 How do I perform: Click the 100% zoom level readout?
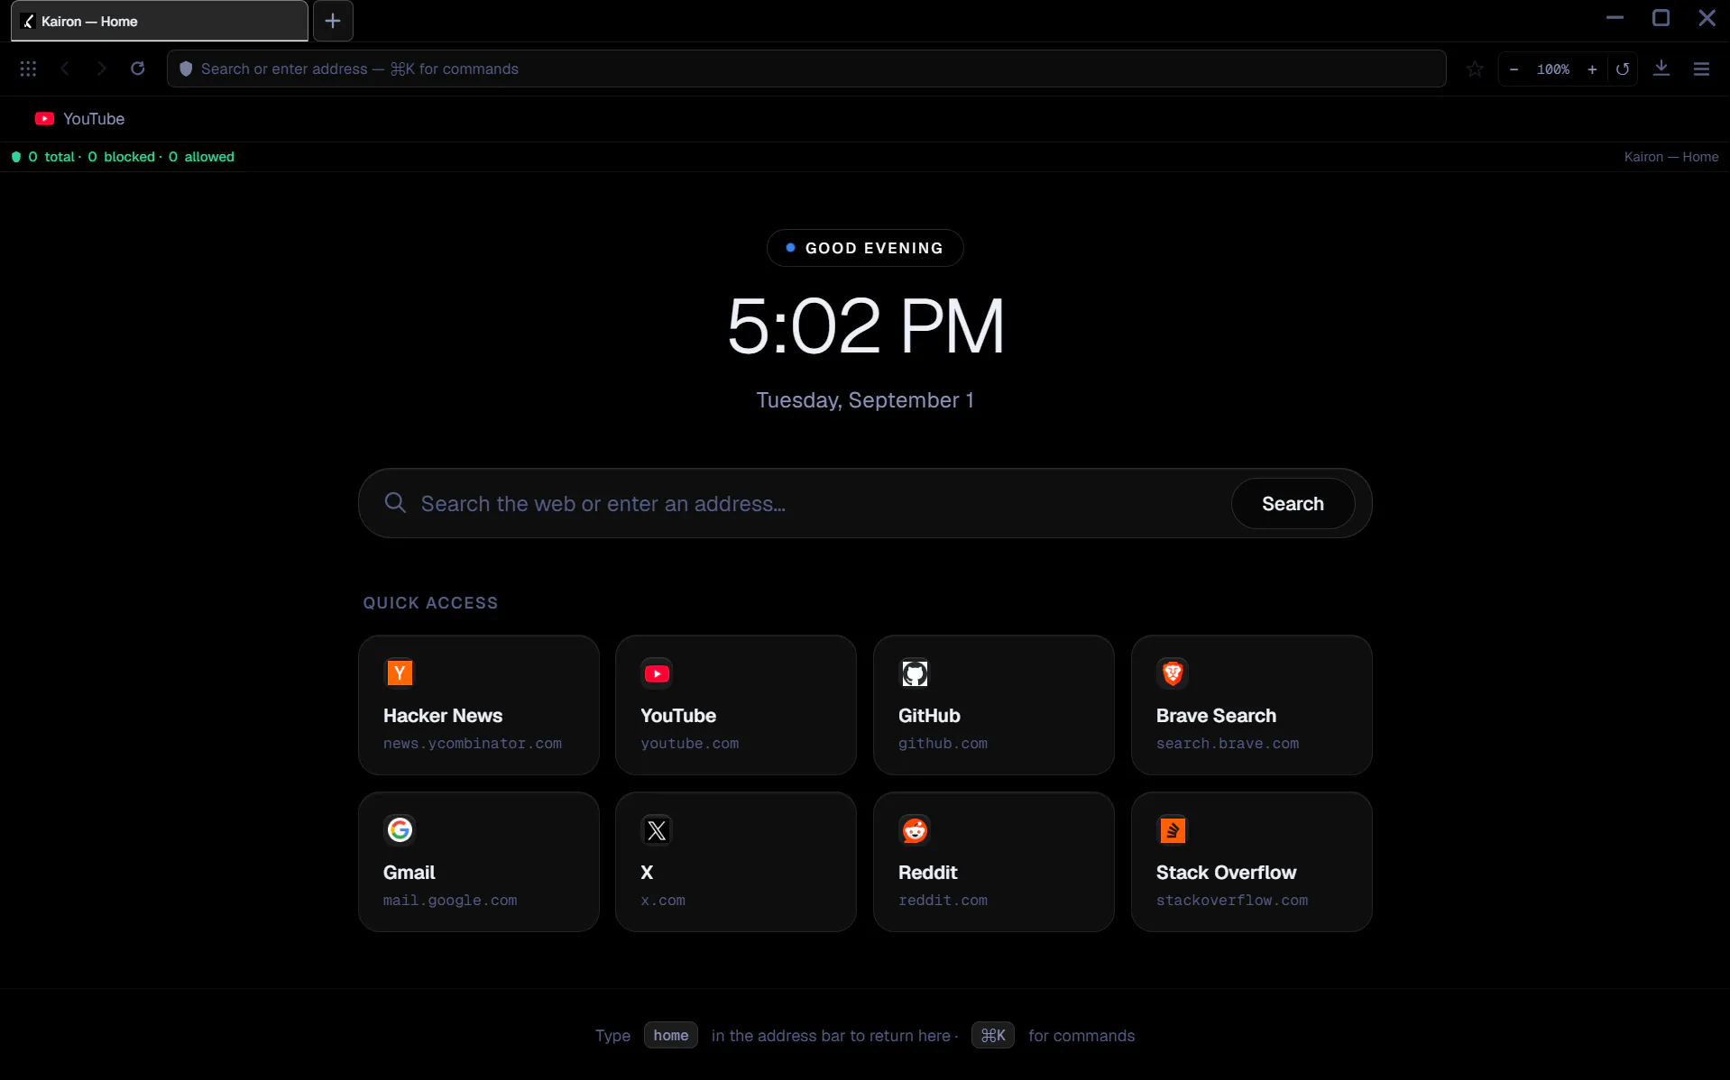[1553, 69]
